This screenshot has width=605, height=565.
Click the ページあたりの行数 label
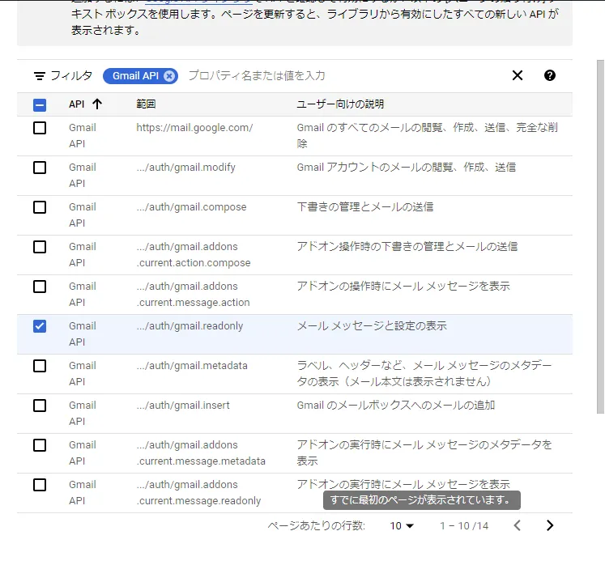click(x=317, y=525)
